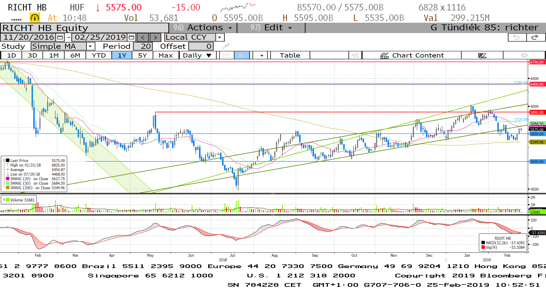Click the Last Price black legend swatch

click(8, 161)
